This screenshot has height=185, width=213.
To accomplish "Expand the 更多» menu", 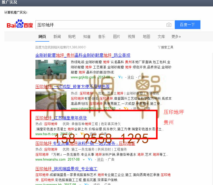I will pyautogui.click(x=176, y=36).
